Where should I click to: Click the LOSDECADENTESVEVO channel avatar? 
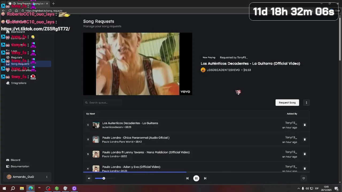[203, 70]
